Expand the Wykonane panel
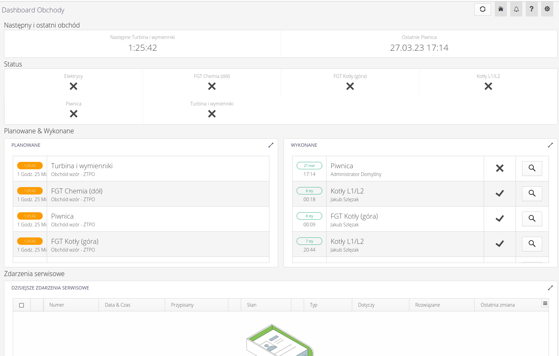The width and height of the screenshot is (559, 356). pyautogui.click(x=550, y=145)
